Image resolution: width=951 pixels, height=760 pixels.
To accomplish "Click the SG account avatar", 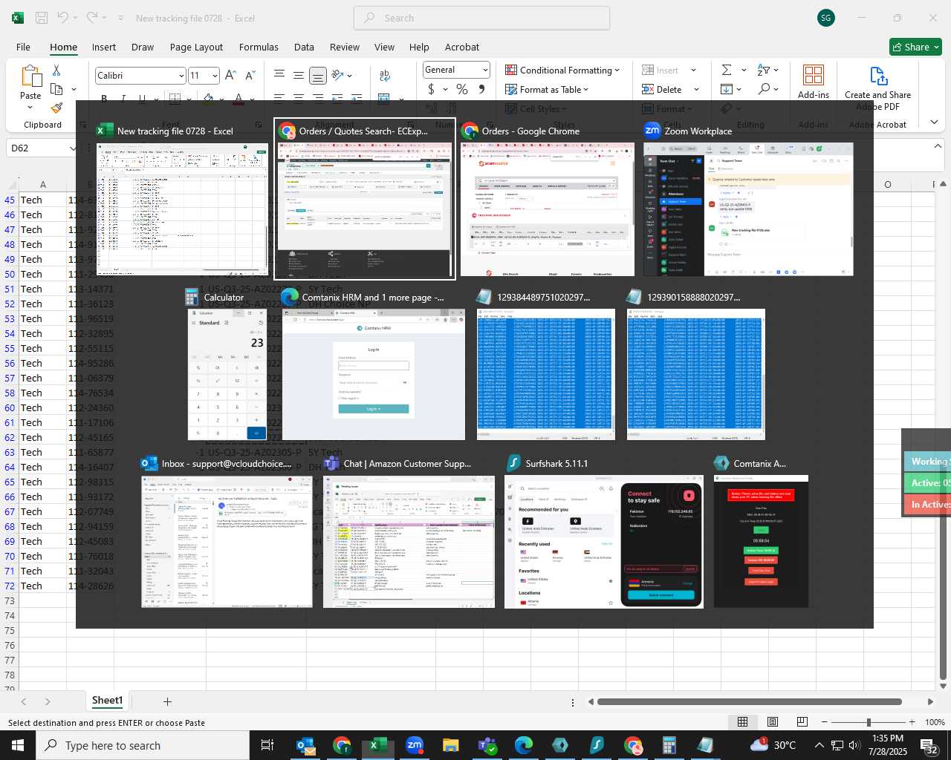I will (x=825, y=18).
